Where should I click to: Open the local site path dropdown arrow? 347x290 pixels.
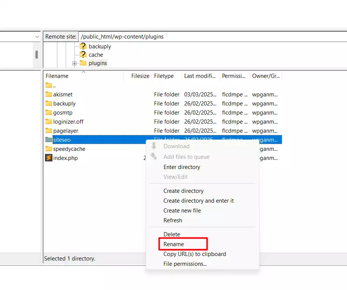(37, 37)
